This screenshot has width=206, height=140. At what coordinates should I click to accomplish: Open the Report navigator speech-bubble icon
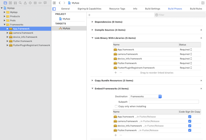click(45, 3)
